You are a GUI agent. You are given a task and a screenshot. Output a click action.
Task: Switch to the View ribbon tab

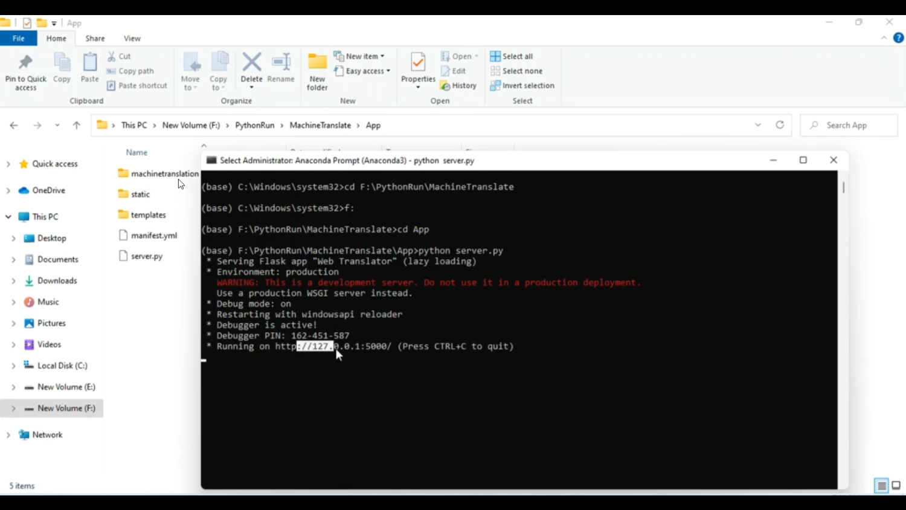132,38
